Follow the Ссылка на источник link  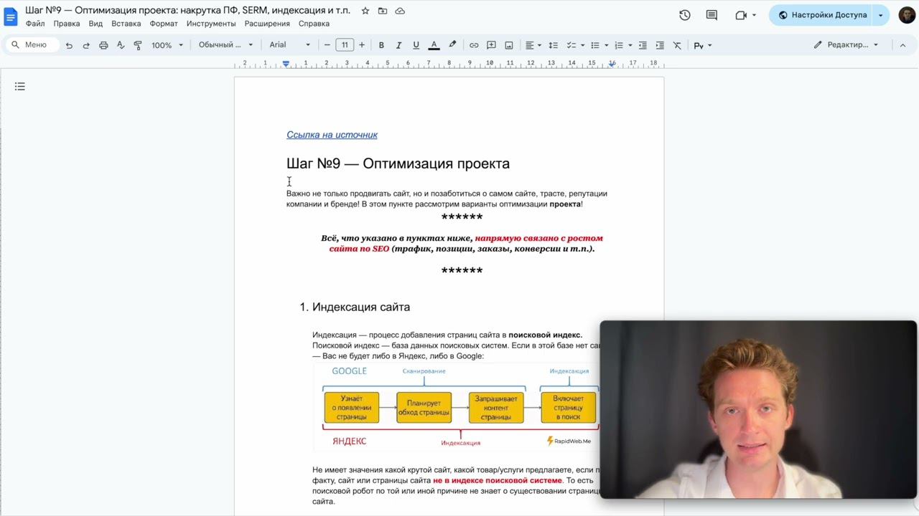coord(332,135)
